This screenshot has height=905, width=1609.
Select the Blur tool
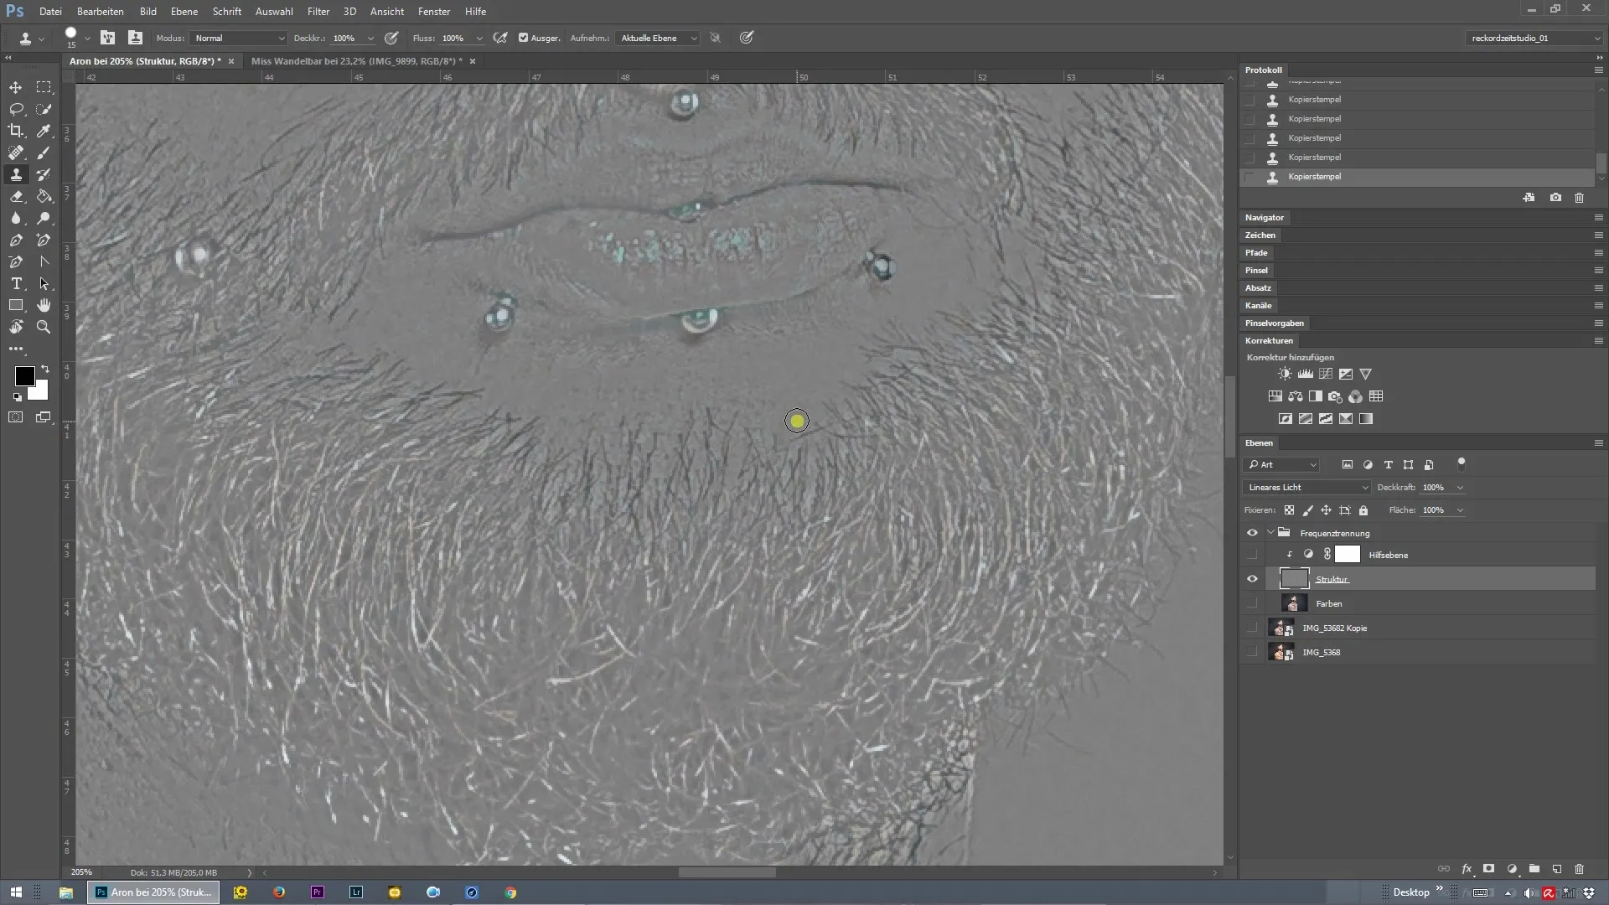click(16, 218)
